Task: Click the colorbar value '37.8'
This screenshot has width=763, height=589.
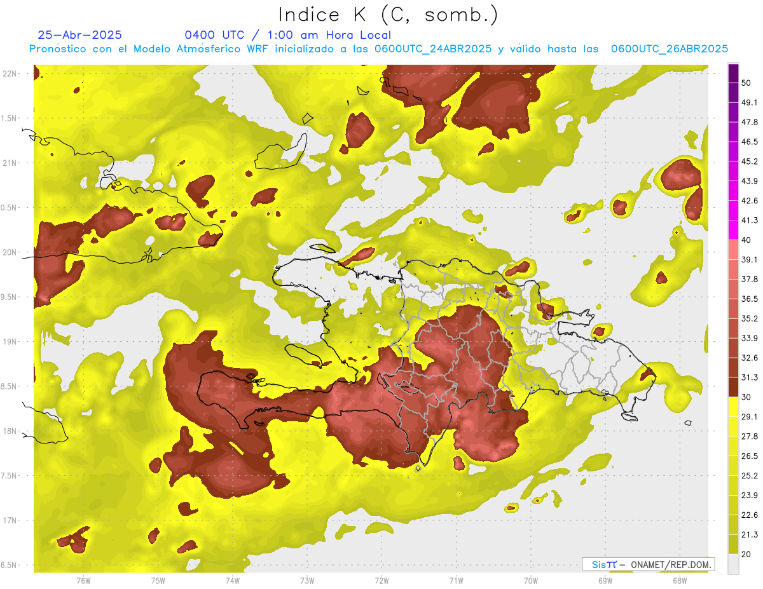Action: (x=750, y=279)
